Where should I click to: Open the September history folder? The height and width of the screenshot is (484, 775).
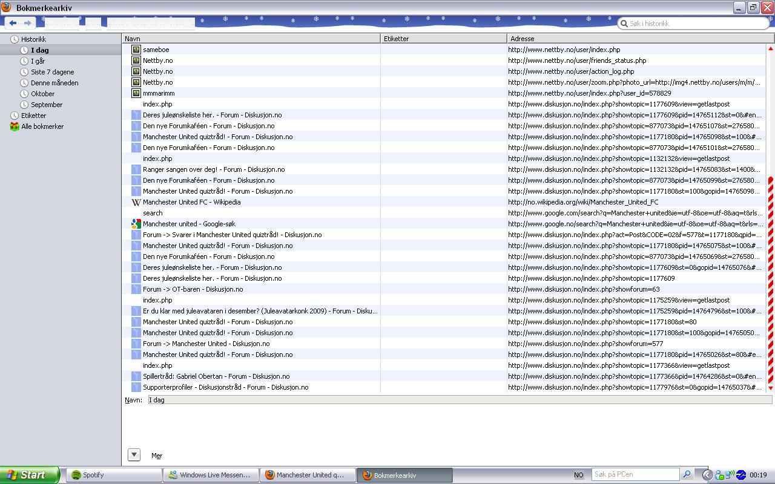click(x=47, y=105)
